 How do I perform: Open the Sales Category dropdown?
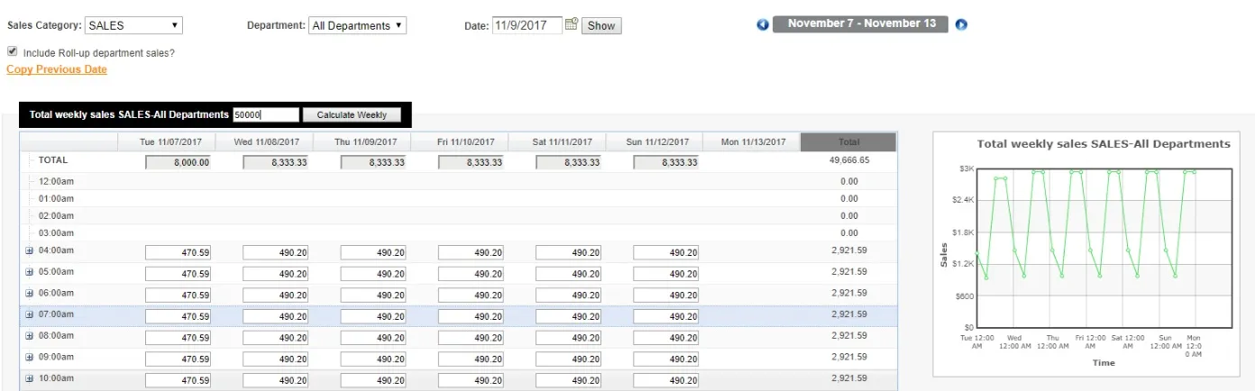pos(133,25)
